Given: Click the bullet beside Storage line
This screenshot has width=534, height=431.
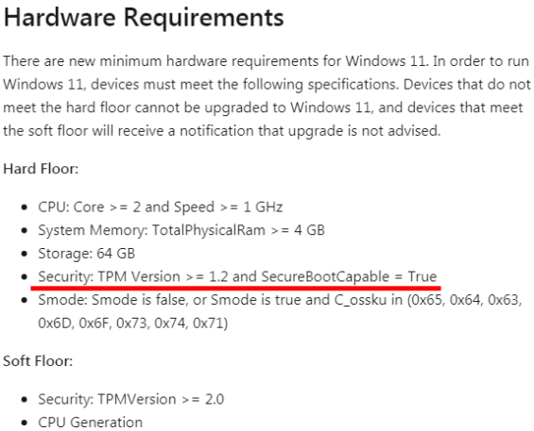Looking at the screenshot, I should (x=24, y=254).
